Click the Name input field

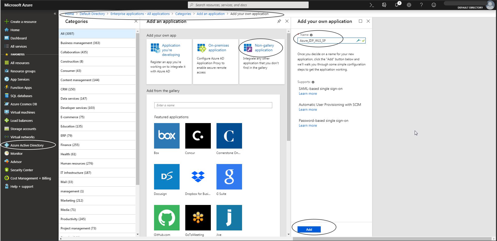326,41
